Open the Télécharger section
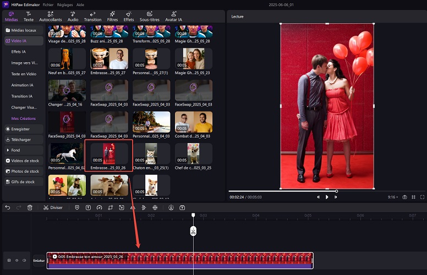Image resolution: width=427 pixels, height=275 pixels. [24, 140]
